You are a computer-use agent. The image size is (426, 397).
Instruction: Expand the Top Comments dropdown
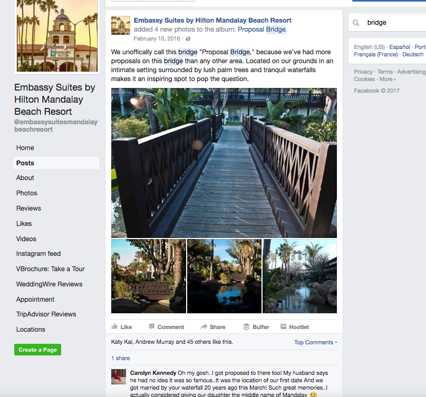[x=315, y=342]
